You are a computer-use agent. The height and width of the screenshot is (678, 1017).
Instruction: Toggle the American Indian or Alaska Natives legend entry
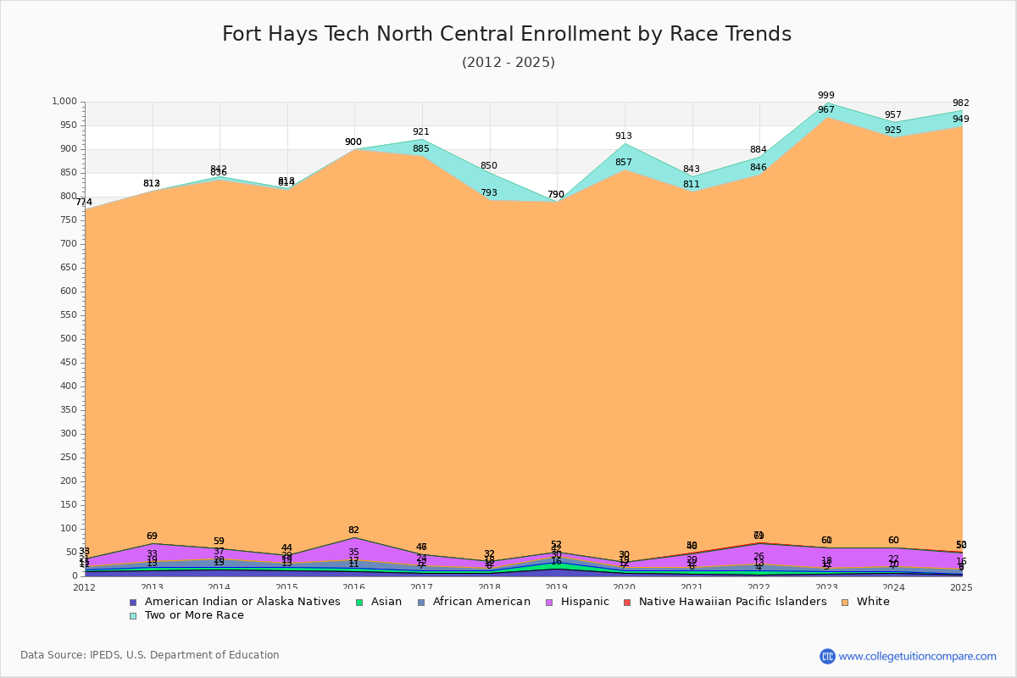pyautogui.click(x=235, y=602)
